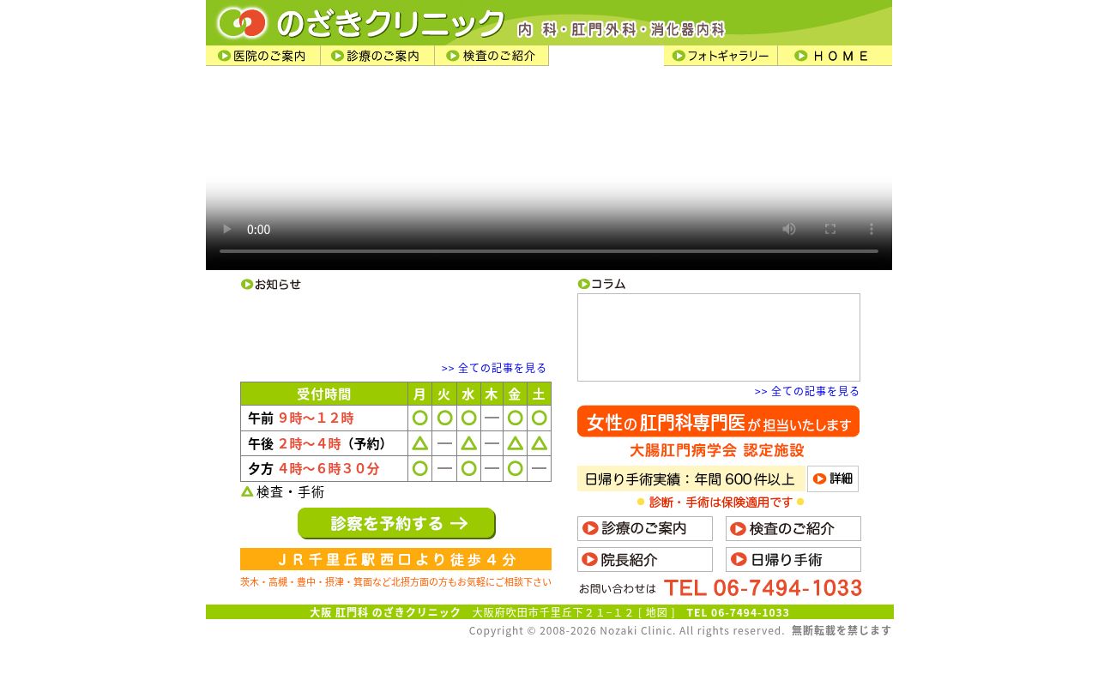Seek on the video progress bar
This screenshot has height=686, width=1098.
549,251
